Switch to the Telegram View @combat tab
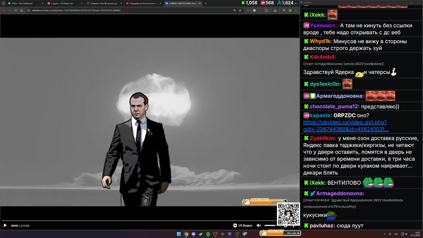423x238 pixels. click(104, 3)
